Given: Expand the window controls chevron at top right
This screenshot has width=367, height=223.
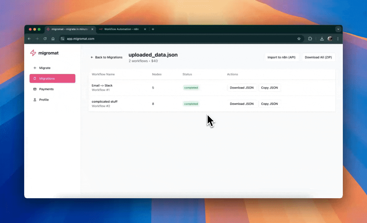Looking at the screenshot, I should 338,29.
